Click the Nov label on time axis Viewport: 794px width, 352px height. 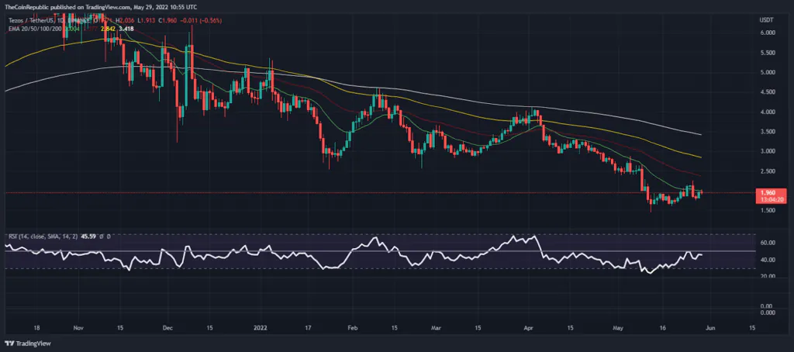click(77, 327)
